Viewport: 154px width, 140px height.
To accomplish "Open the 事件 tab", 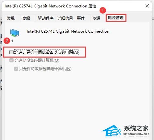I will (81, 18).
